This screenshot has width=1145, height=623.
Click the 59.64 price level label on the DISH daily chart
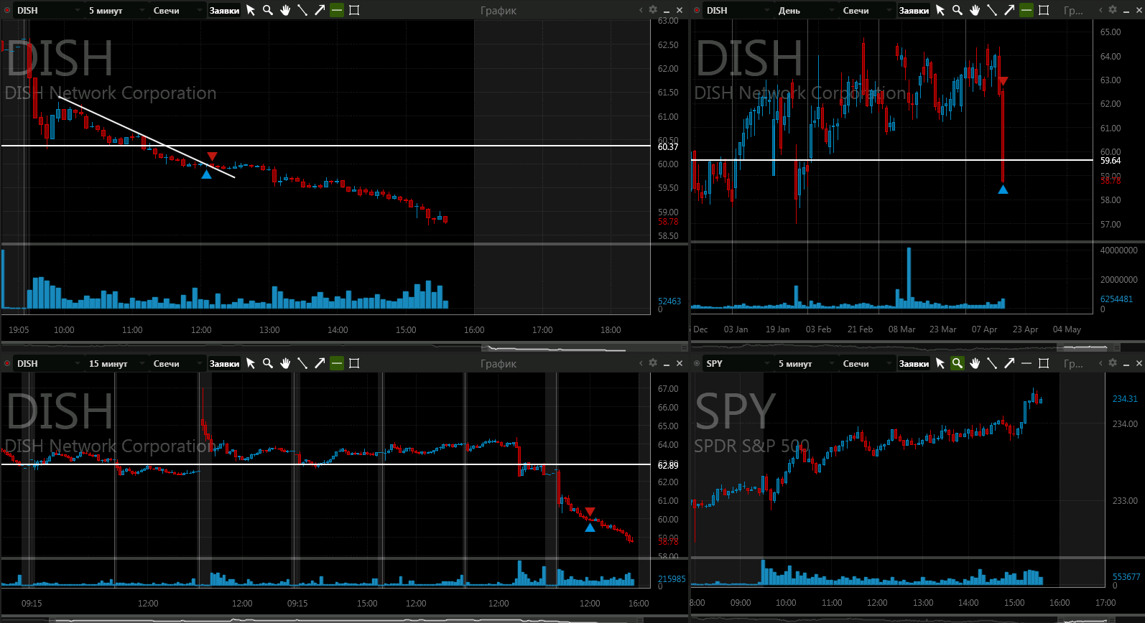point(1111,160)
